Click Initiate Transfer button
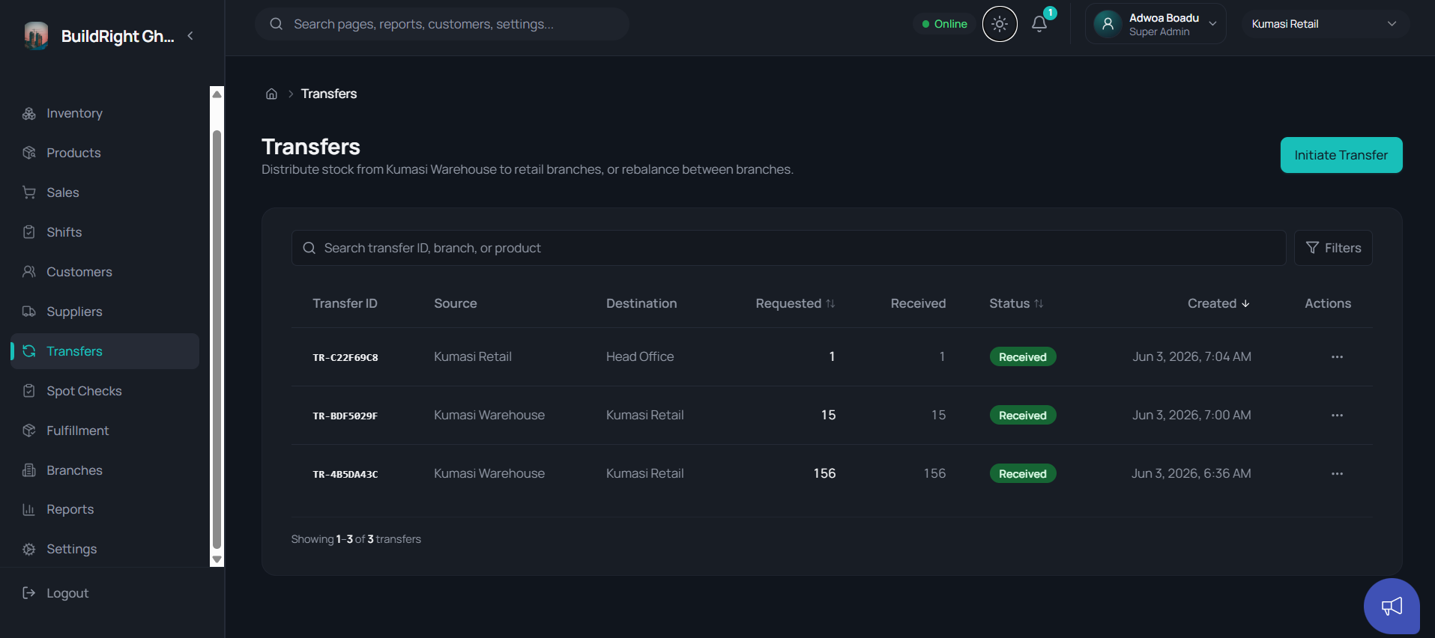The height and width of the screenshot is (638, 1435). [x=1341, y=155]
